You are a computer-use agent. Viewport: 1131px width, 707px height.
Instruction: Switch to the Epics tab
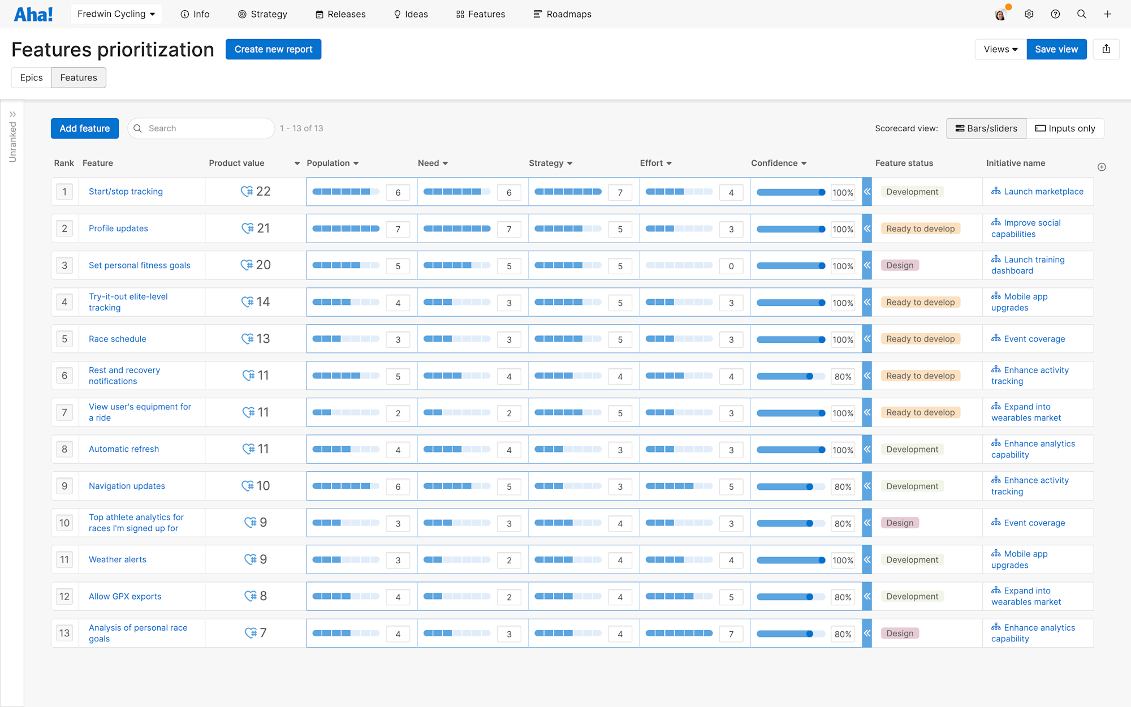[31, 77]
